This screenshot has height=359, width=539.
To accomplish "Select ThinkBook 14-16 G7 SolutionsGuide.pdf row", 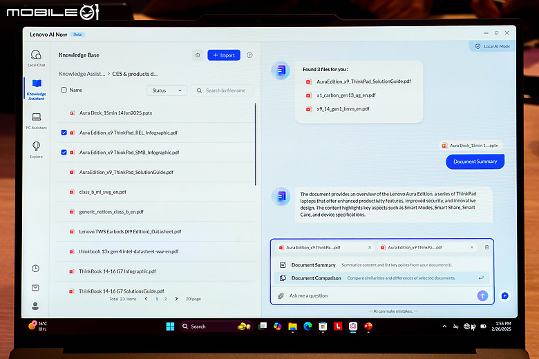I will [156, 291].
